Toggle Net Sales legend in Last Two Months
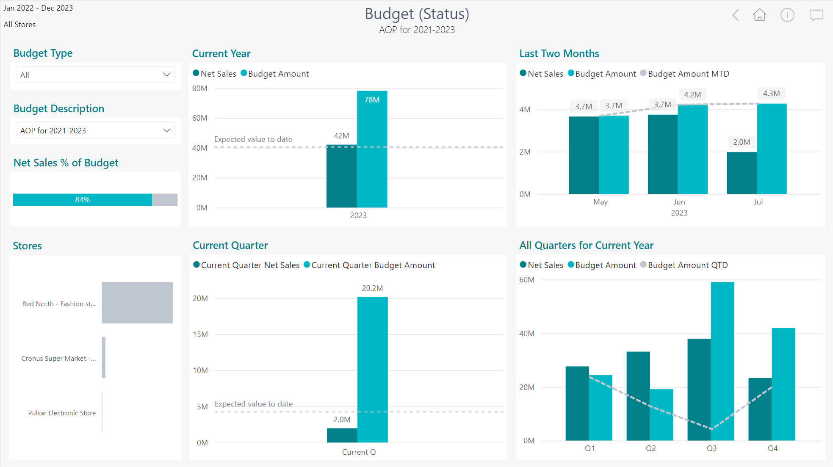This screenshot has width=833, height=467. (545, 74)
